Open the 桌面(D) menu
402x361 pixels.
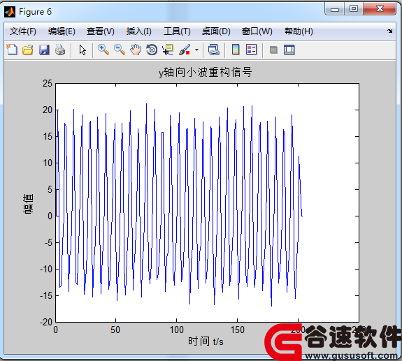(216, 31)
